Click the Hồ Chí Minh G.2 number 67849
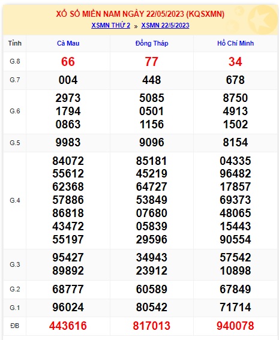The image size is (279, 340). (235, 289)
